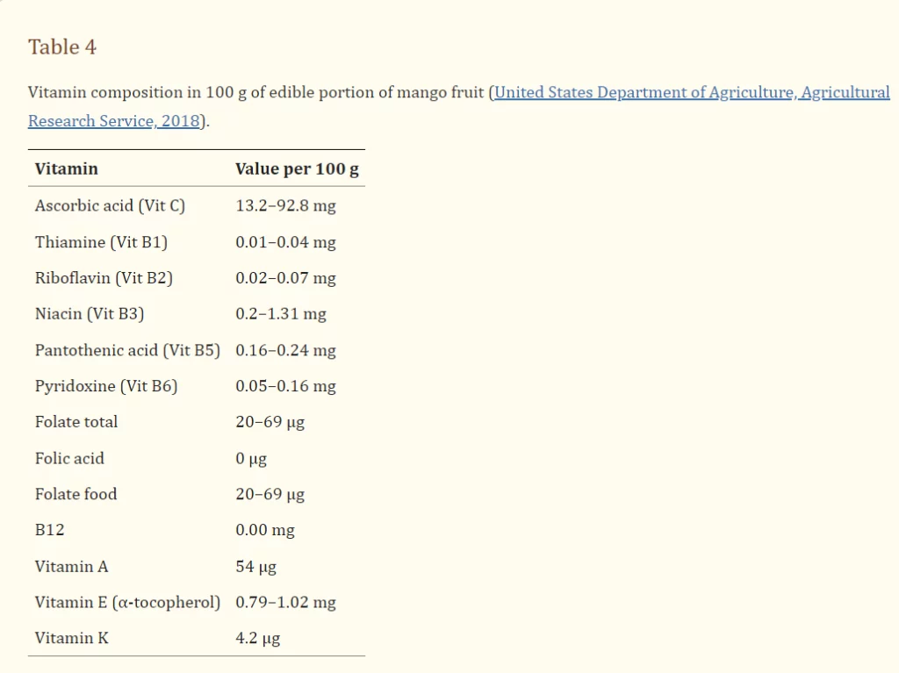Select the Folate total row label
Screen dimensions: 899x673
coord(76,421)
